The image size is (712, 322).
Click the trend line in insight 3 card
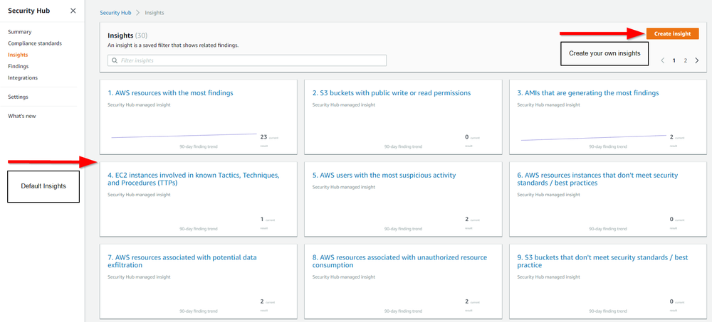click(x=594, y=138)
